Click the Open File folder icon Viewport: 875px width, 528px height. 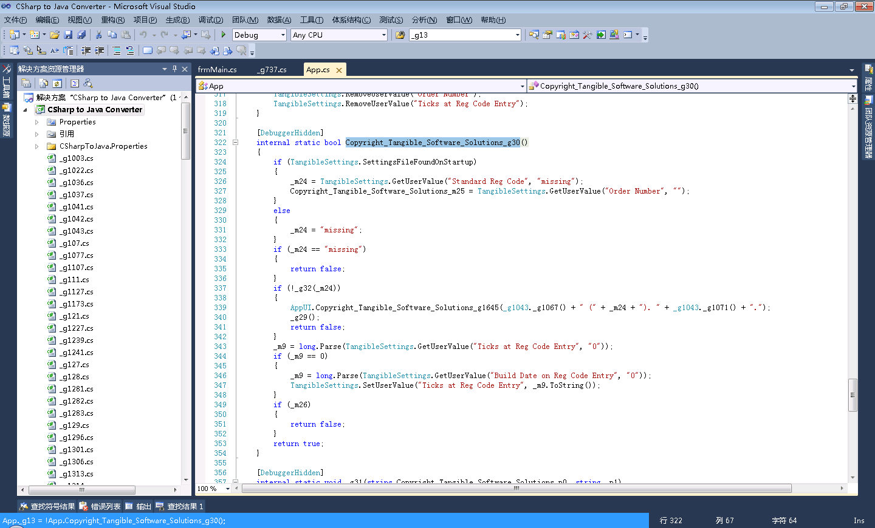(55, 35)
